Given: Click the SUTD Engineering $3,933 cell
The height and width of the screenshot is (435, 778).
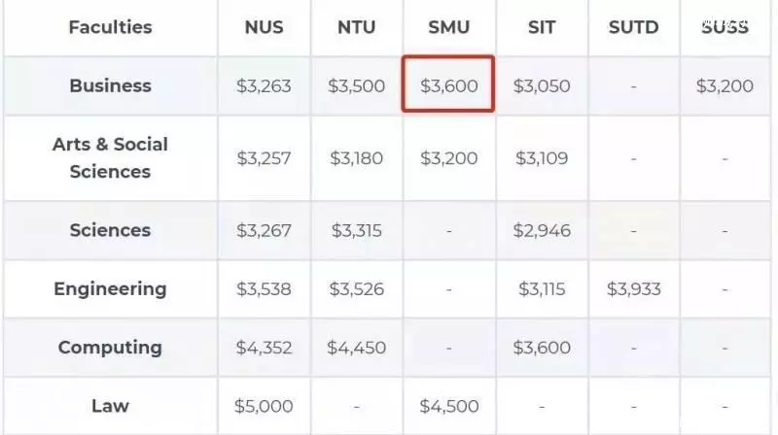Looking at the screenshot, I should coord(634,288).
